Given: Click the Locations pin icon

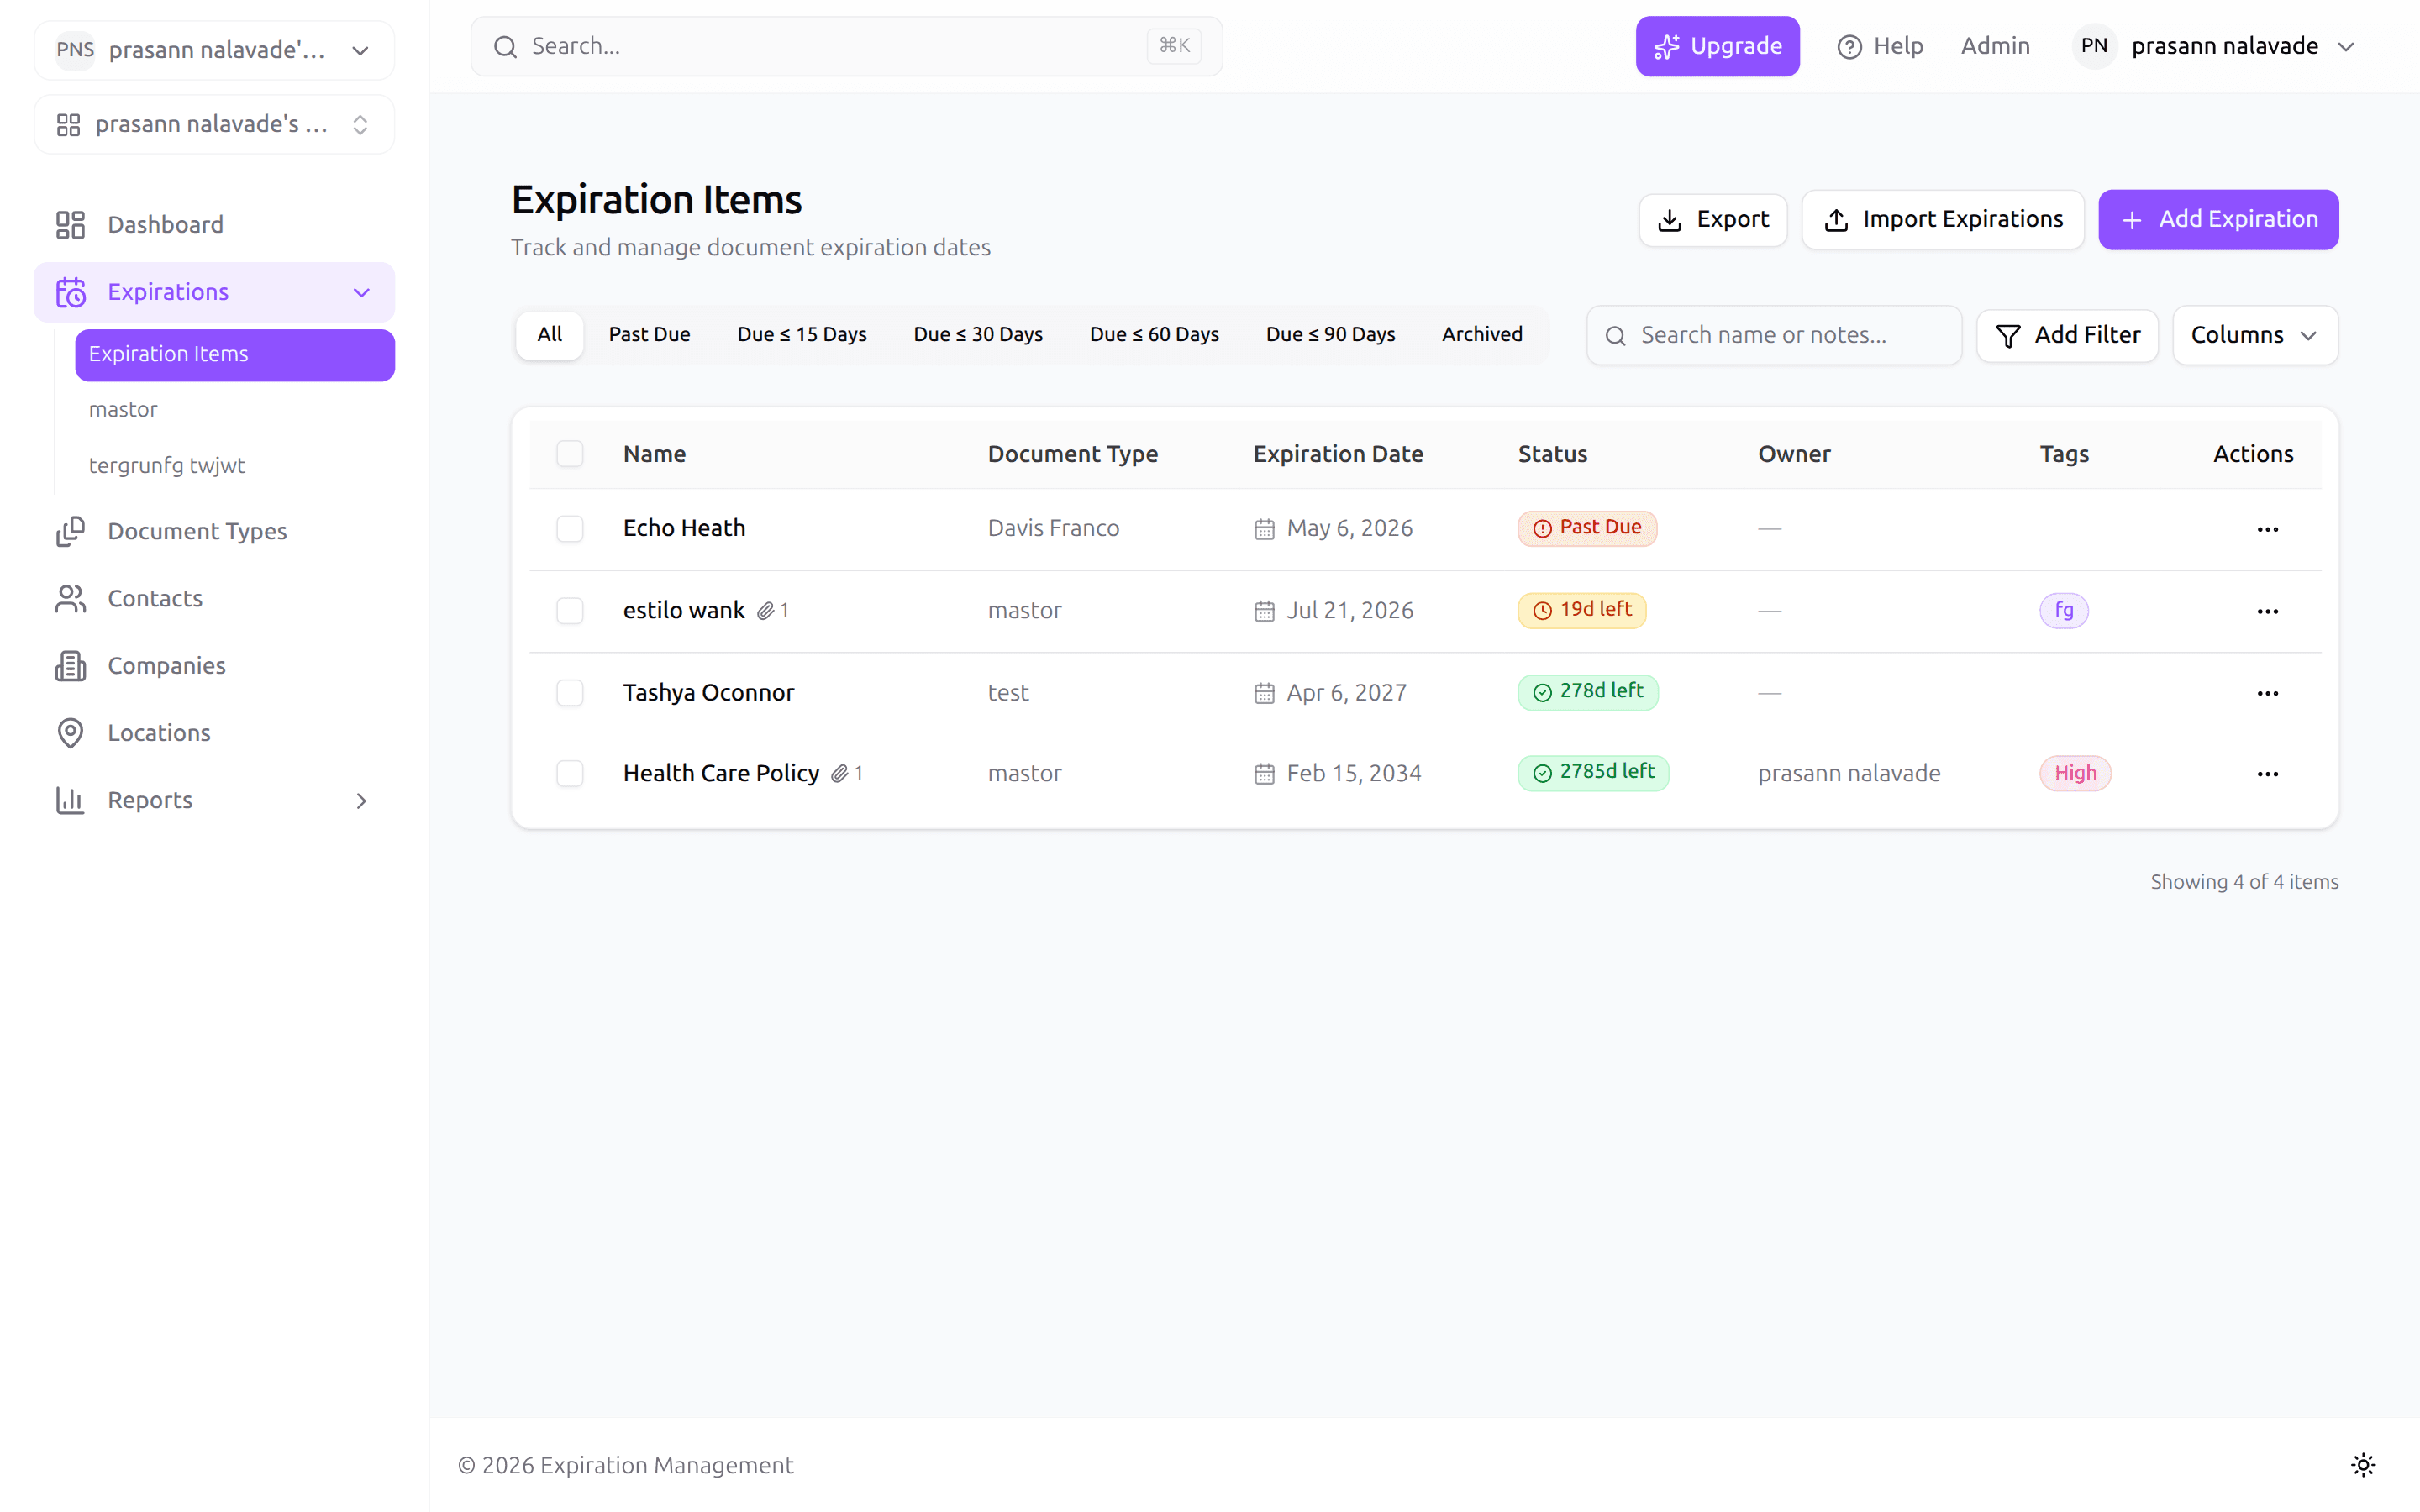Looking at the screenshot, I should [x=70, y=733].
